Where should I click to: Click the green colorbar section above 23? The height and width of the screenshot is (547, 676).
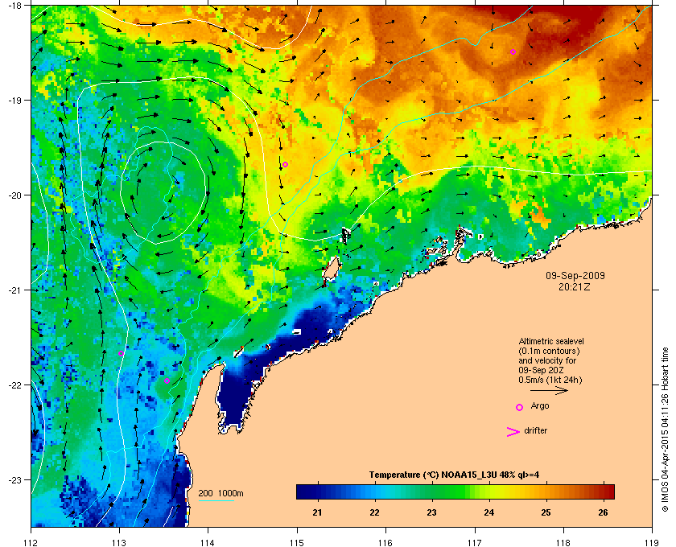point(432,491)
